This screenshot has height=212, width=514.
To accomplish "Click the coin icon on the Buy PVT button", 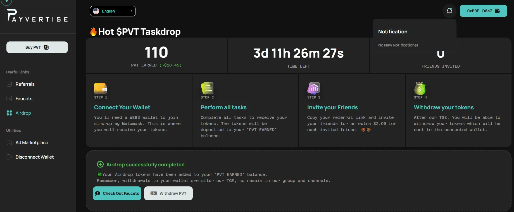I will click(x=46, y=47).
